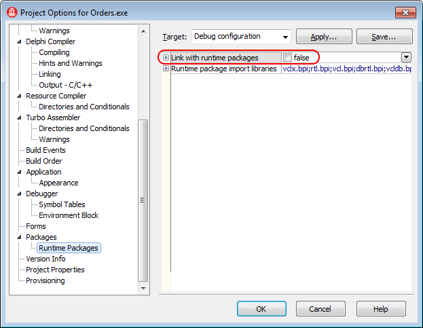The image size is (423, 328).
Task: Open the dropdown arrow for the false value
Action: pyautogui.click(x=406, y=58)
